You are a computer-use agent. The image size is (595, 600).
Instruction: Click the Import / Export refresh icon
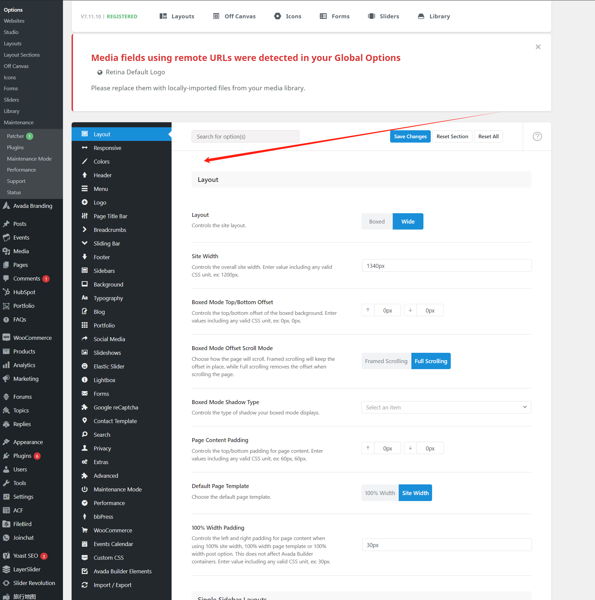click(85, 585)
